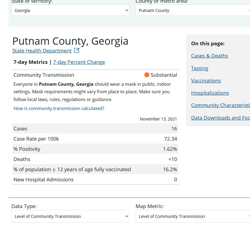
Task: Go to the Vaccinations section link
Action: [x=206, y=81]
